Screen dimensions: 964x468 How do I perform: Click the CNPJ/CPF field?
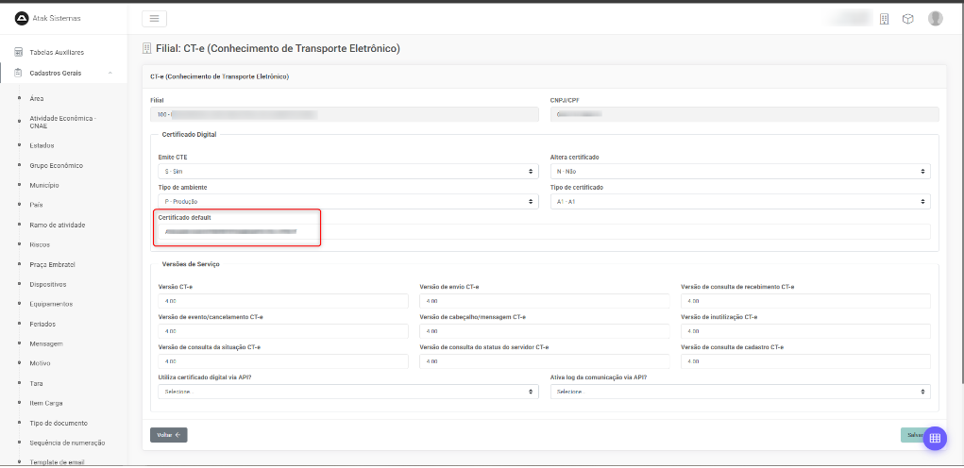click(745, 114)
